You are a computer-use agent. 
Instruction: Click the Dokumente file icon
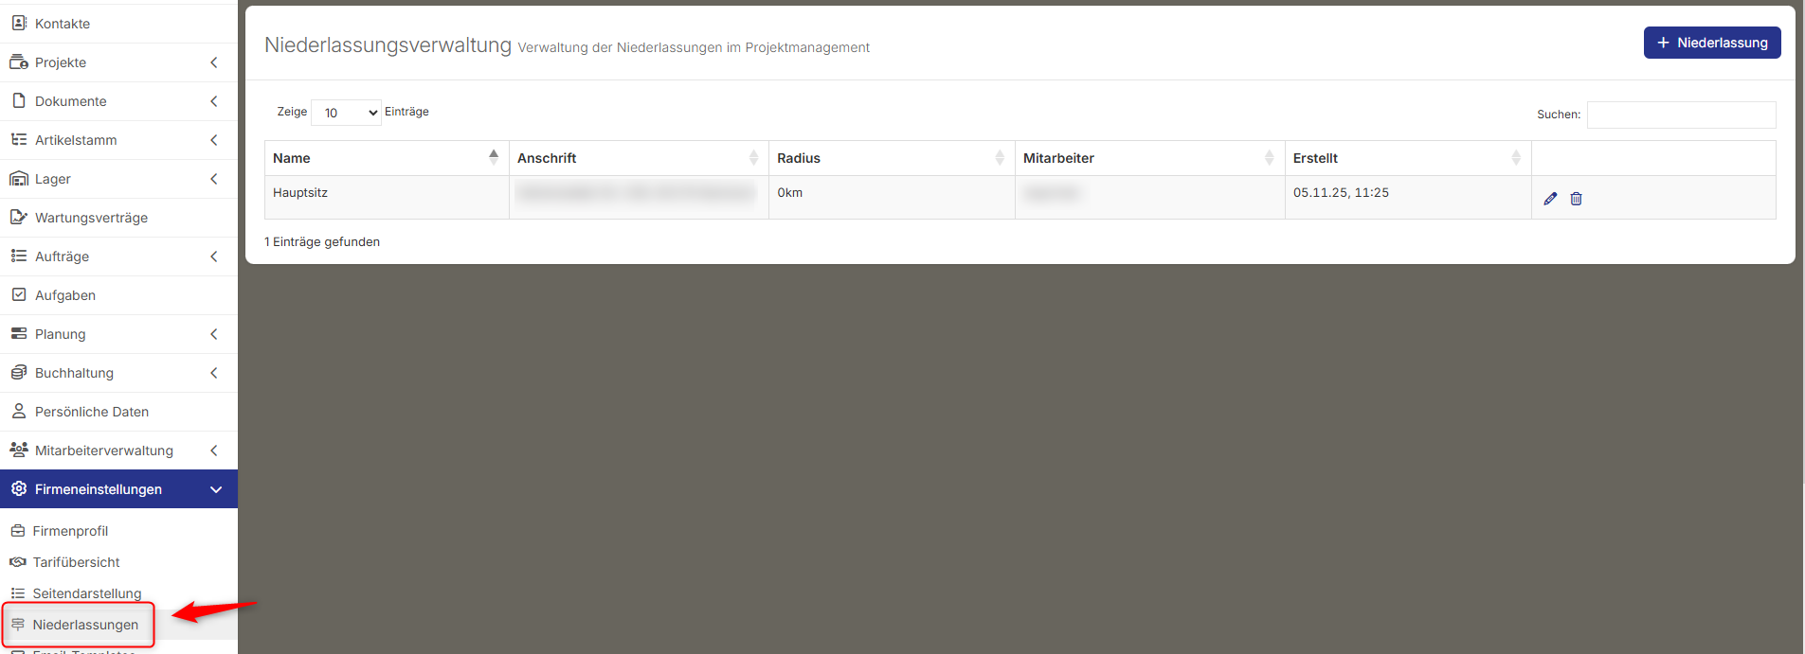19,101
